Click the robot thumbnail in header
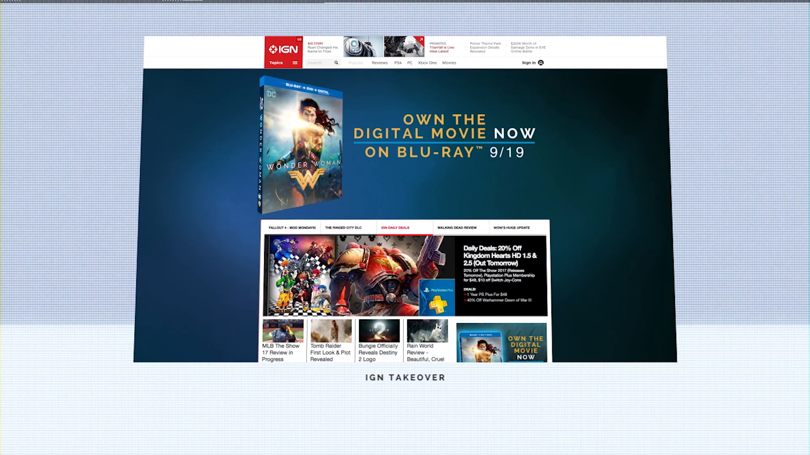Image resolution: width=810 pixels, height=455 pixels. click(363, 46)
